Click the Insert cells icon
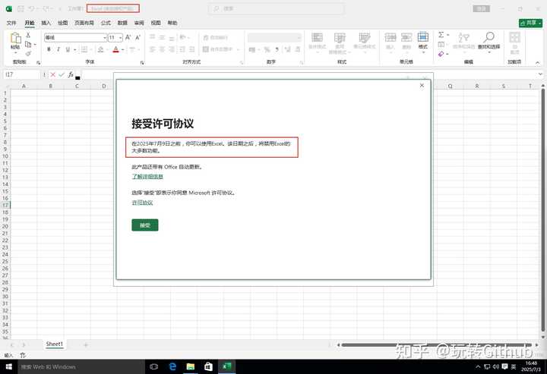547x374 pixels. click(x=390, y=37)
